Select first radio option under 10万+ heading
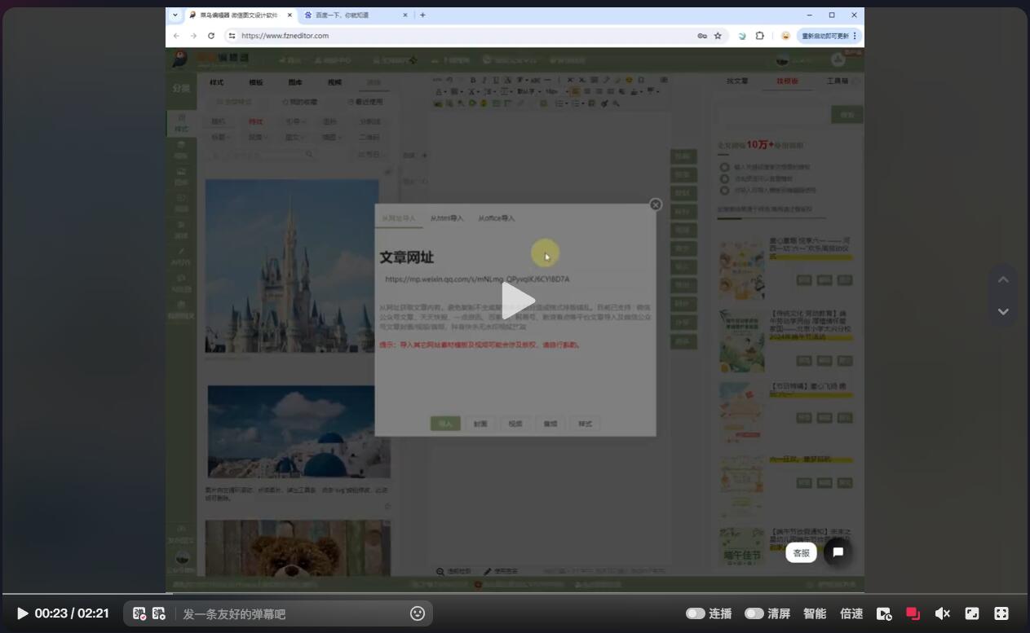Viewport: 1030px width, 633px height. point(724,166)
